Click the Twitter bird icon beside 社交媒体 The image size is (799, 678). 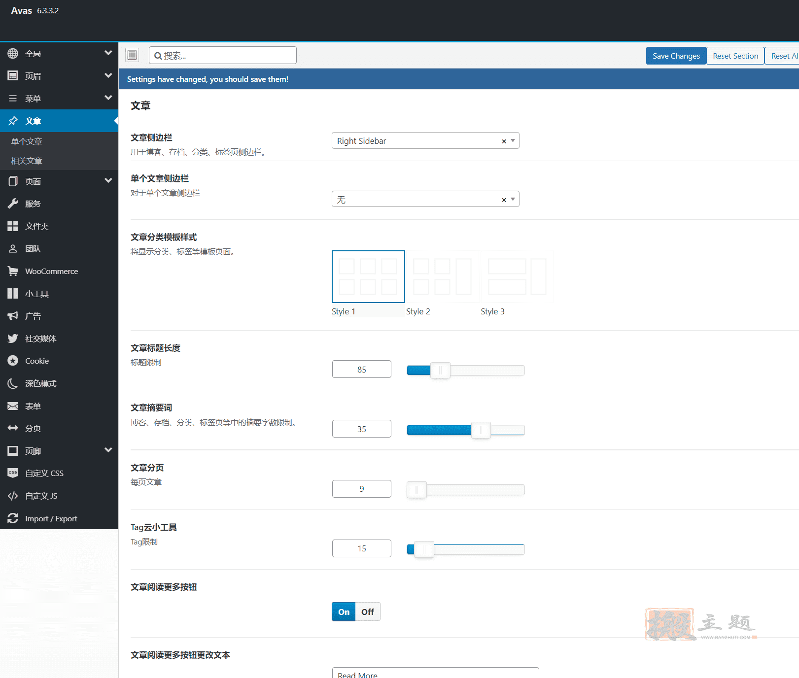click(x=13, y=339)
